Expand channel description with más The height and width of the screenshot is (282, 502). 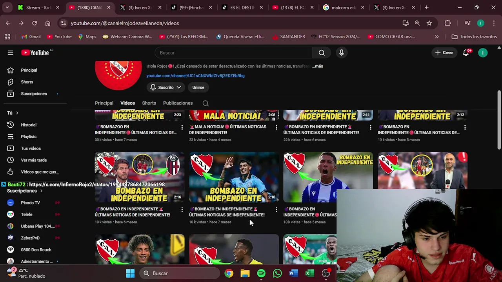[318, 66]
